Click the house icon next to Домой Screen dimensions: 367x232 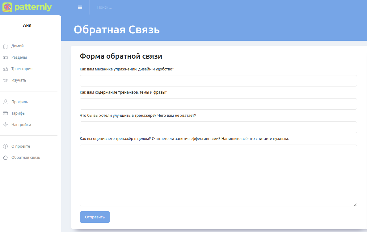click(5, 46)
